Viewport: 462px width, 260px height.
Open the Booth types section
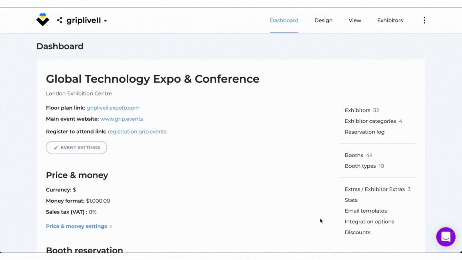tap(360, 166)
